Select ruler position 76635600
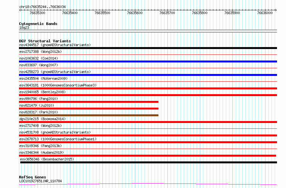 pos(135,13)
